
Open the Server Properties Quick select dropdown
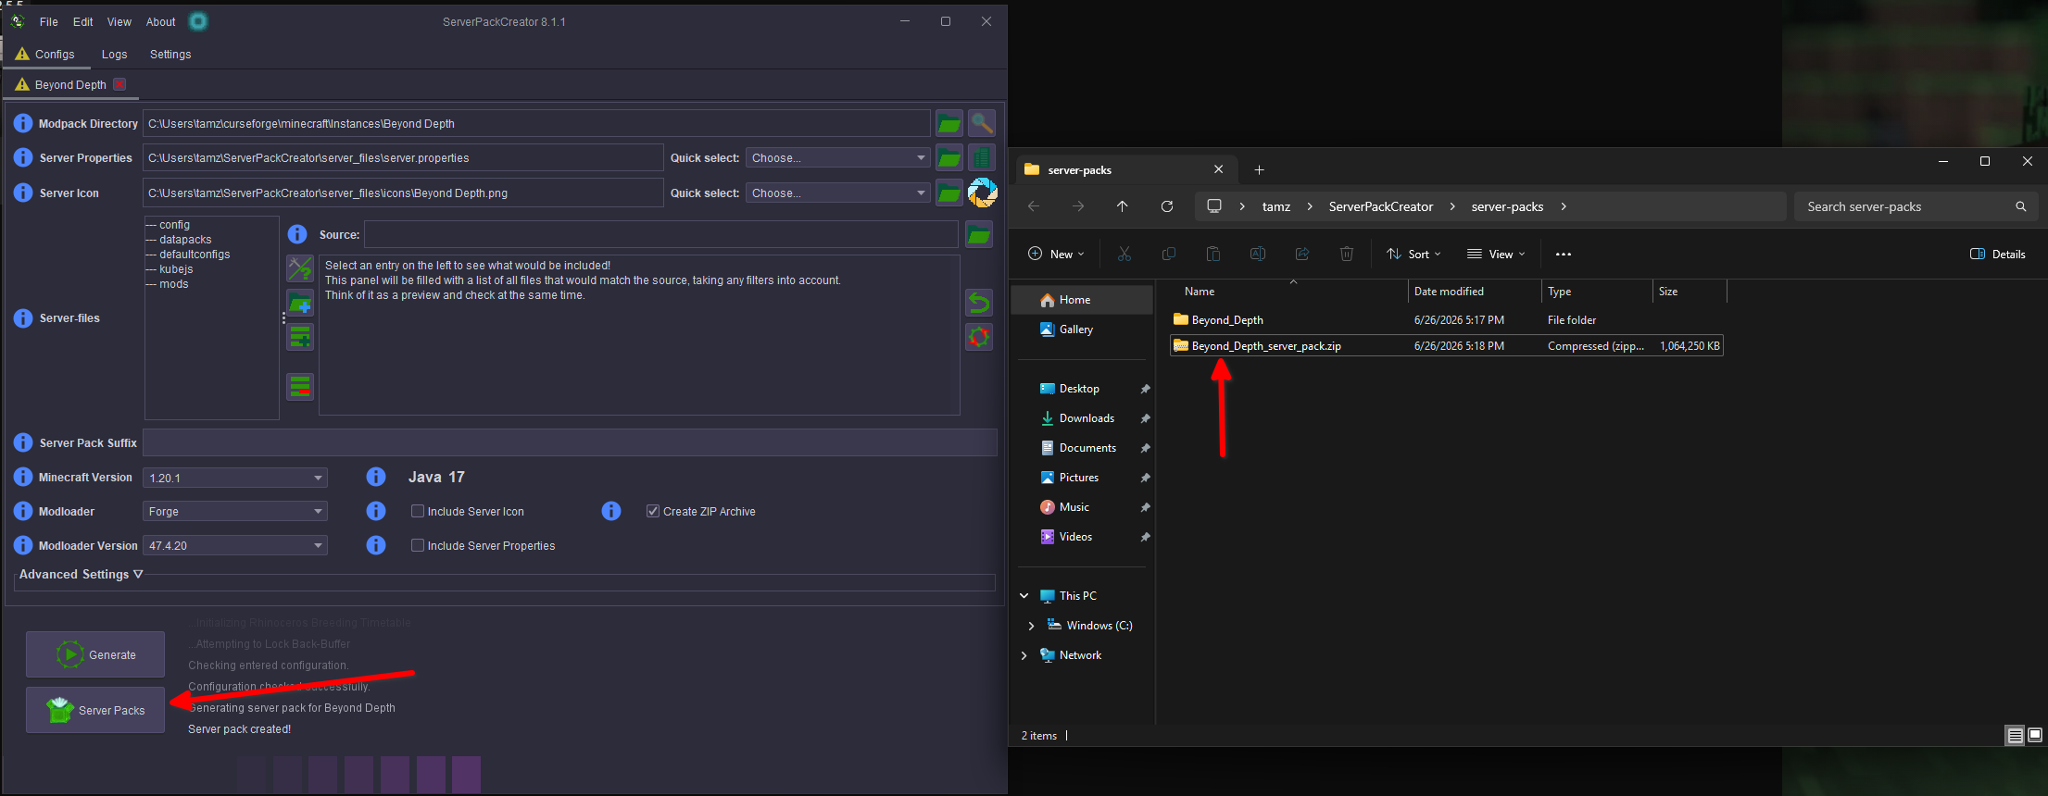pyautogui.click(x=837, y=158)
